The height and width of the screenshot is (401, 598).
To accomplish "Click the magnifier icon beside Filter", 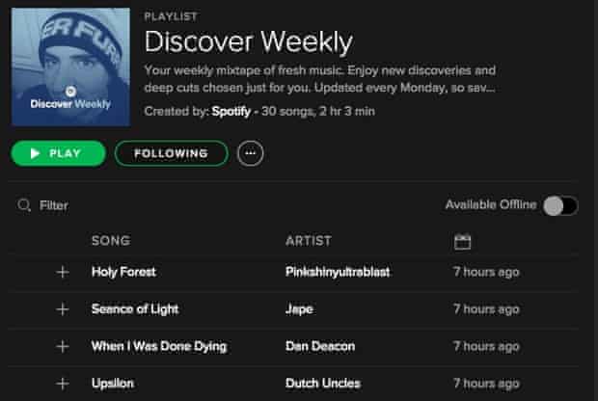I will click(24, 205).
